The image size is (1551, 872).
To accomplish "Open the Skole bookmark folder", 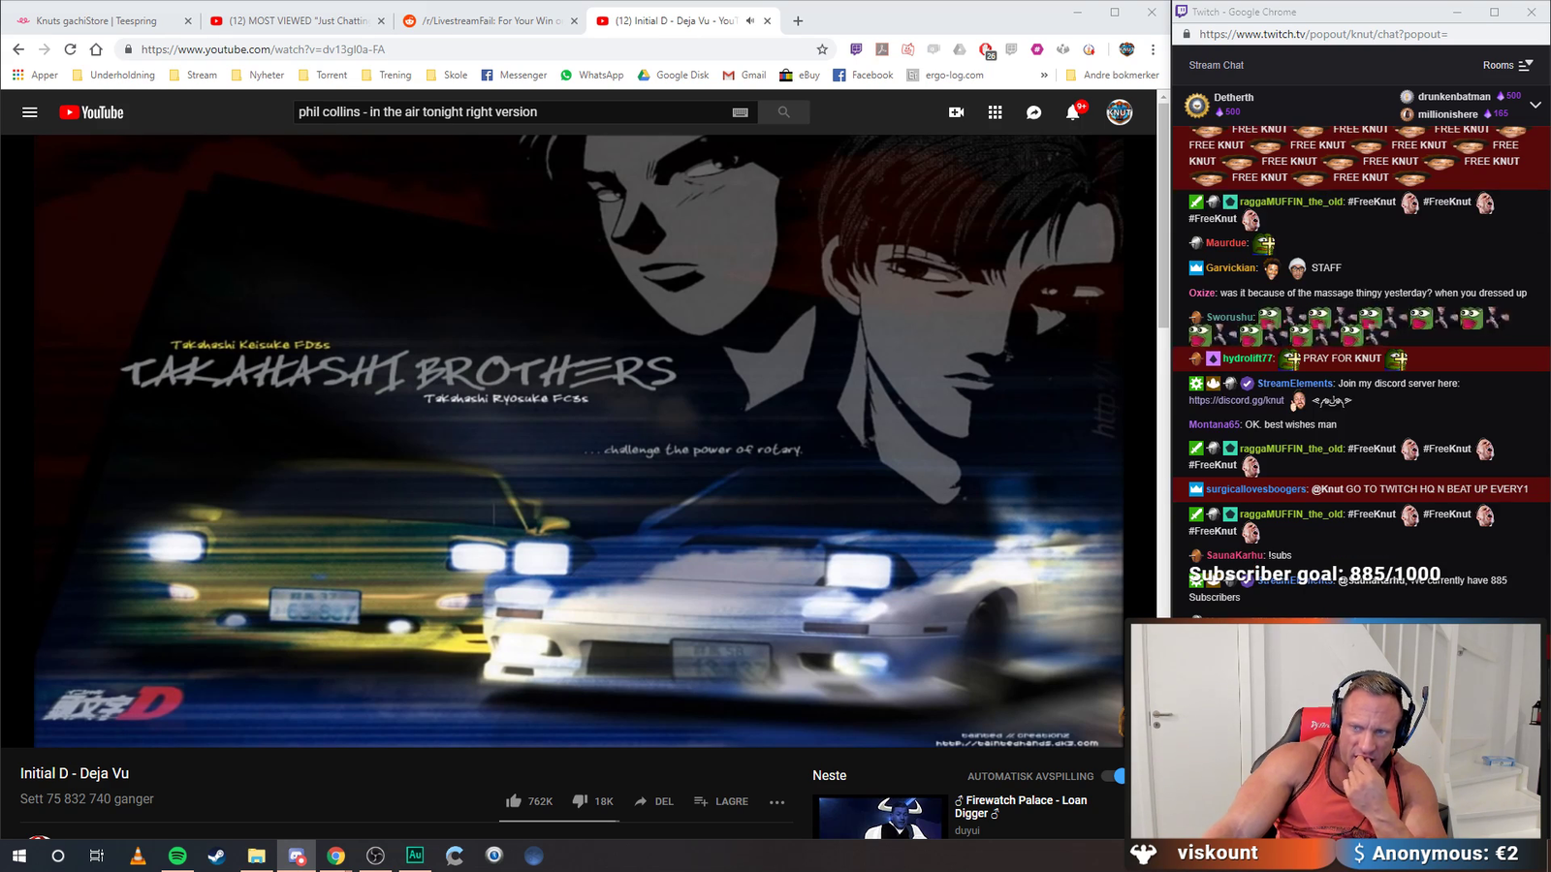I will (x=447, y=75).
